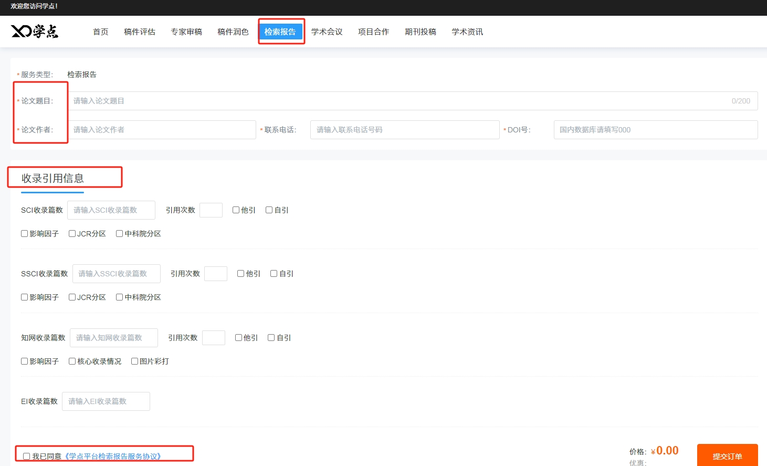
Task: Open 专家审稿 in navigation
Action: pos(186,32)
